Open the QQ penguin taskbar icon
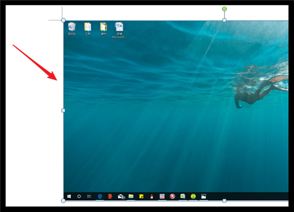Image resolution: width=294 pixels, height=212 pixels. coord(152,196)
